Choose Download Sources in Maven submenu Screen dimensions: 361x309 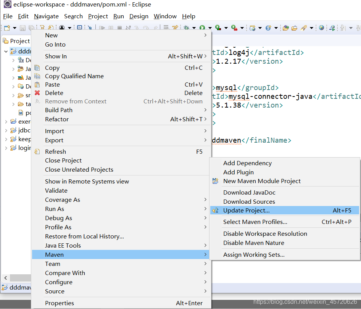point(285,201)
